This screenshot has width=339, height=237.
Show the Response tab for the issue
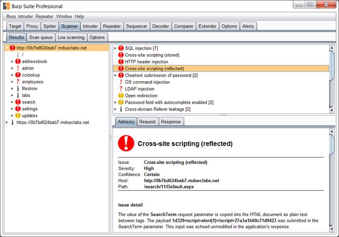(x=171, y=122)
